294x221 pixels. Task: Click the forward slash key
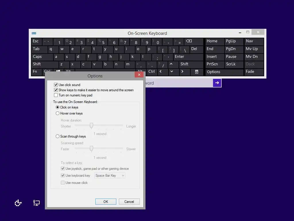click(x=163, y=64)
